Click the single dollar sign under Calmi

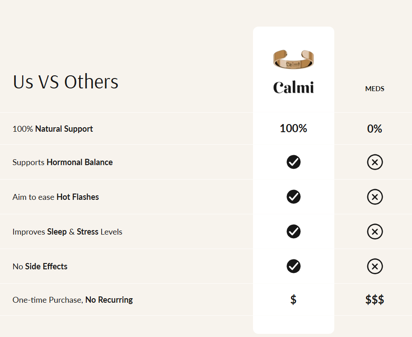(x=293, y=300)
